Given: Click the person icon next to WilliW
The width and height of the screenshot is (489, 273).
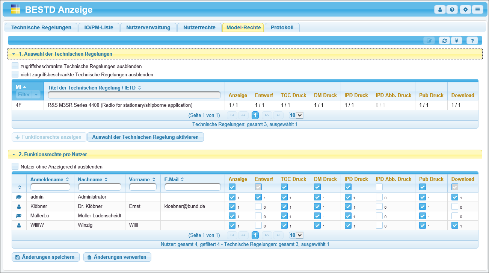Looking at the screenshot, I should (19, 225).
